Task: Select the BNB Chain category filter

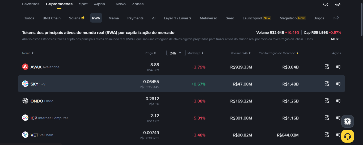Action: 52,18
